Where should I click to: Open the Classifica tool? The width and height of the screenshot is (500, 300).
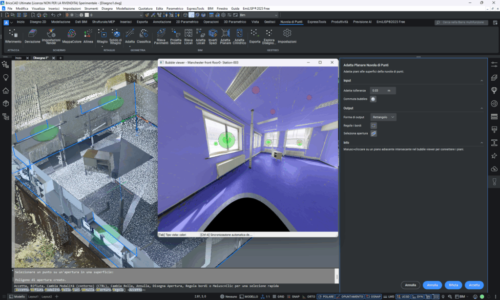click(x=144, y=36)
